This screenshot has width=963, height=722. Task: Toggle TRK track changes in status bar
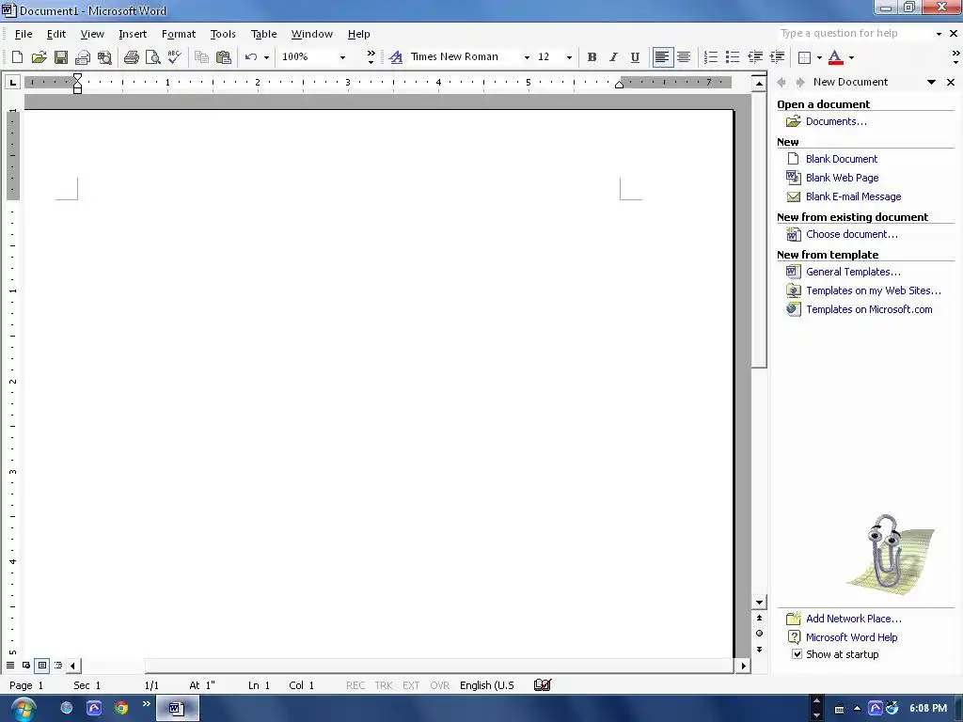(384, 685)
